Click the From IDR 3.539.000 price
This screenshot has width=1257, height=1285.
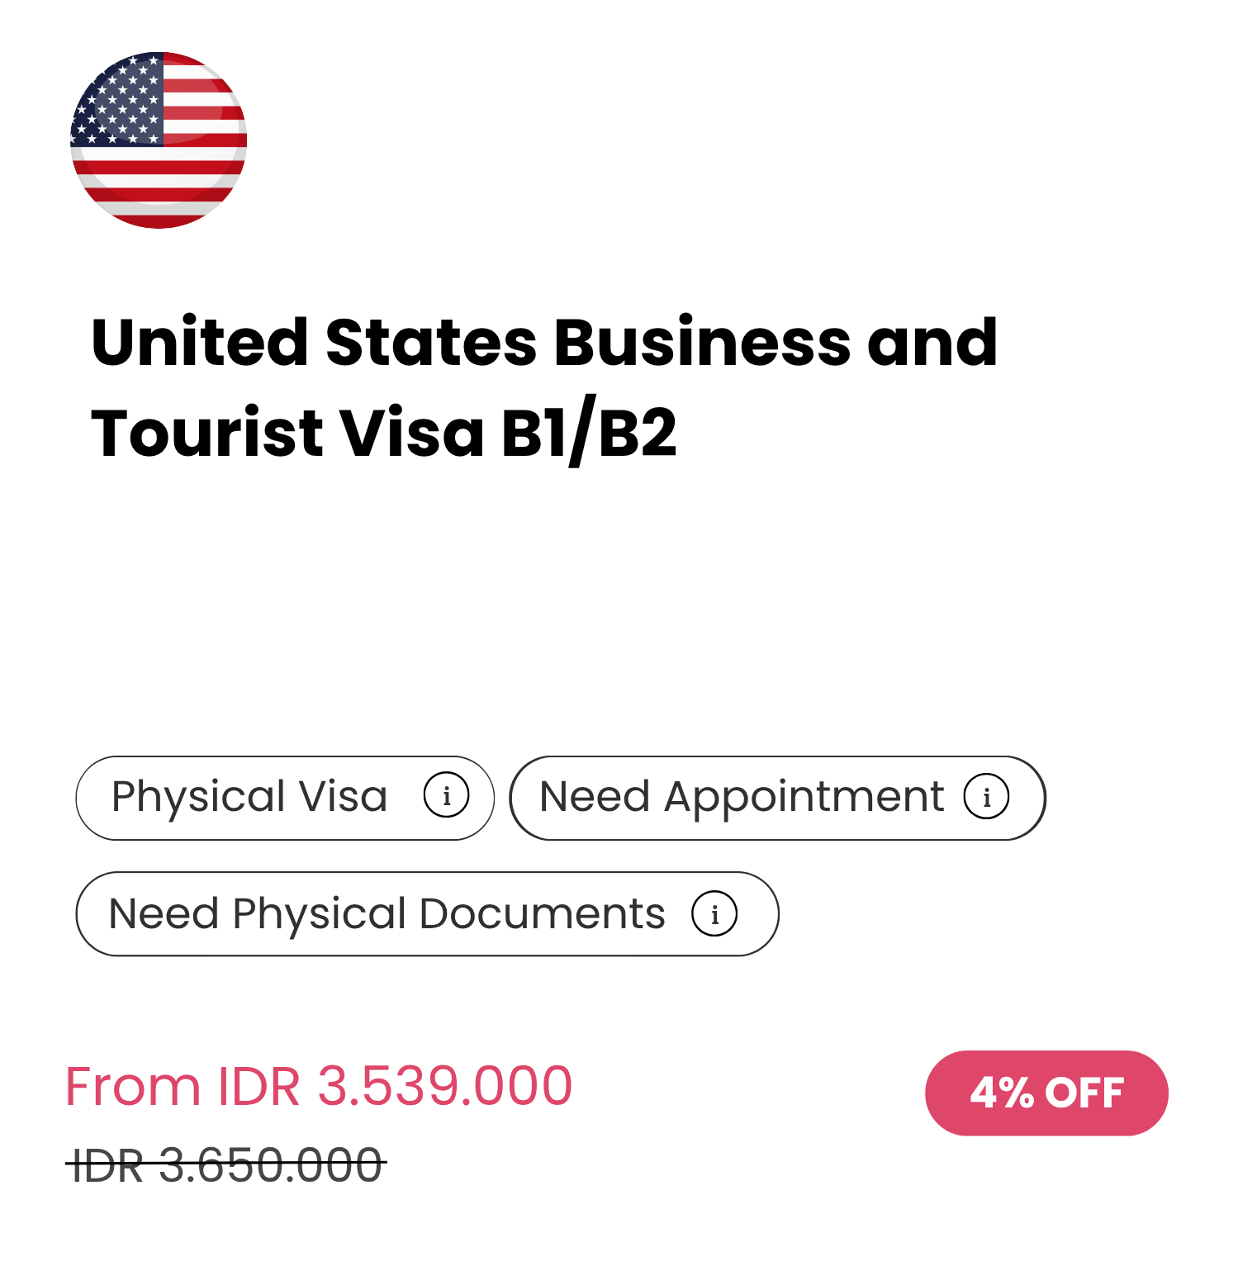(x=319, y=1085)
